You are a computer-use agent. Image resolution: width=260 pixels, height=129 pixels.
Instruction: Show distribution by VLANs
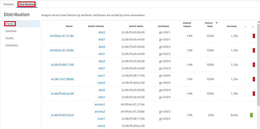[x=10, y=38]
